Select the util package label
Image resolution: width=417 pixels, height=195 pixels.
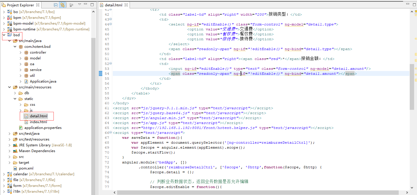[x=32, y=76]
